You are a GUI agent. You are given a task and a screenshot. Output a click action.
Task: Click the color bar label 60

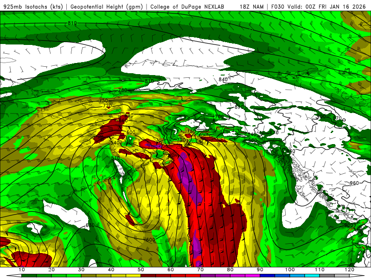171,270
